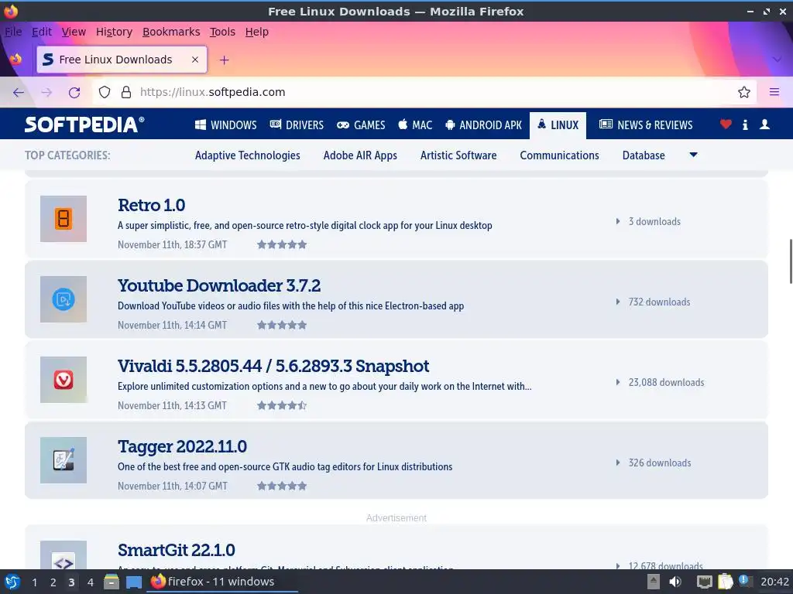793x594 pixels.
Task: Click the Vivaldi star rating
Action: pos(282,405)
